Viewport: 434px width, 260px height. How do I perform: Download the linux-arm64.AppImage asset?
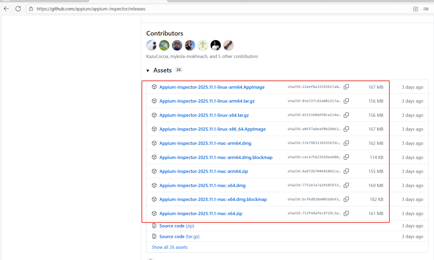point(212,87)
